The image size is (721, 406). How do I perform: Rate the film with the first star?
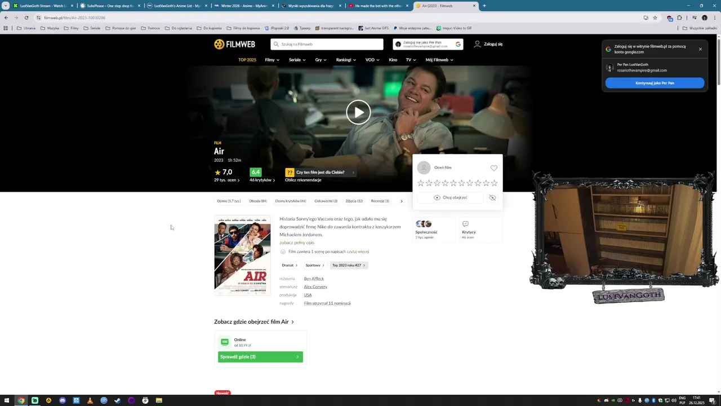pos(421,183)
